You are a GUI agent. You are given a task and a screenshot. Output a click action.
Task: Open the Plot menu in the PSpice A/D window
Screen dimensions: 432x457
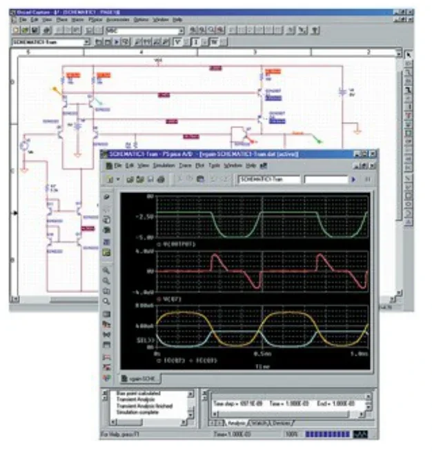(x=199, y=165)
